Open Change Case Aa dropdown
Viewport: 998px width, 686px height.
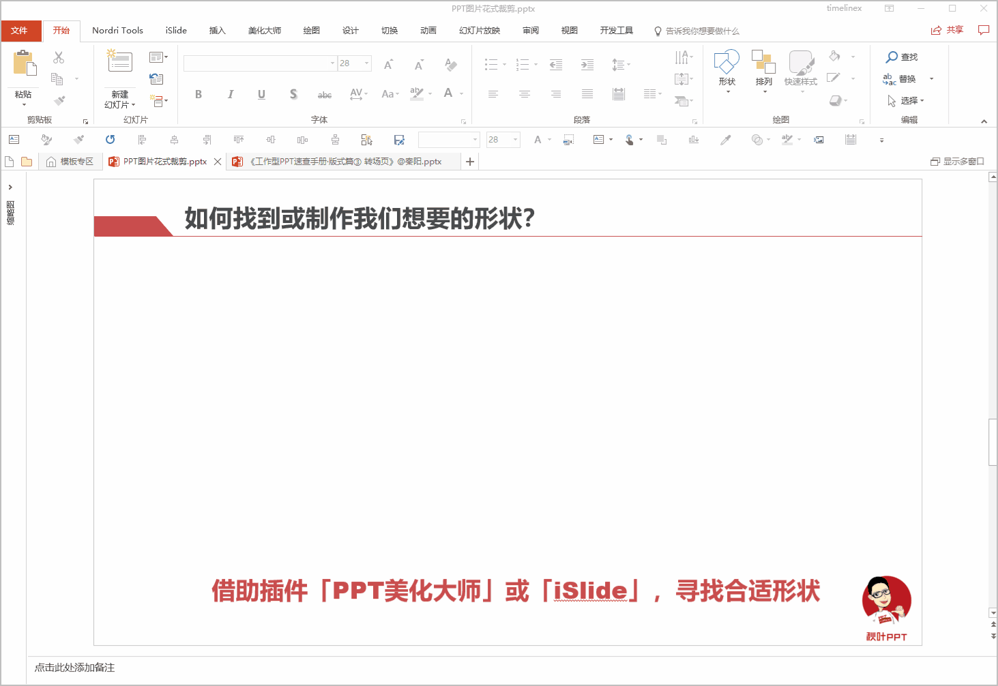[390, 94]
